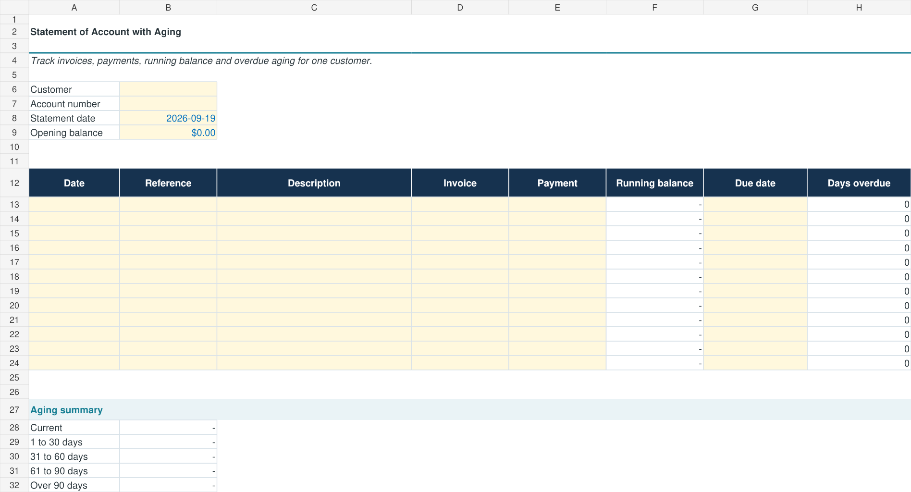This screenshot has height=492, width=911.
Task: Select column C header
Action: pos(314,7)
